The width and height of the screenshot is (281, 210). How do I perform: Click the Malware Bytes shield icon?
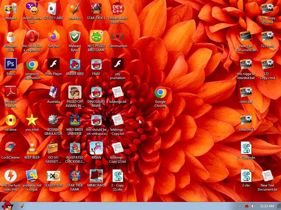pos(75,36)
